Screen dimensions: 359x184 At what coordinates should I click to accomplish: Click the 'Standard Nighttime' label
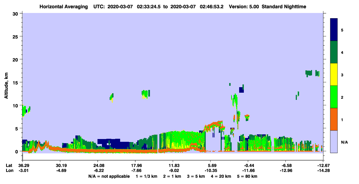tap(284, 7)
